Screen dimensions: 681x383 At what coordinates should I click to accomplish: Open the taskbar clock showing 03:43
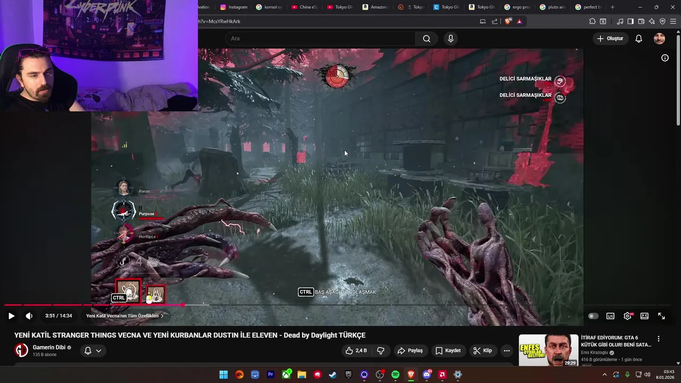pyautogui.click(x=665, y=374)
